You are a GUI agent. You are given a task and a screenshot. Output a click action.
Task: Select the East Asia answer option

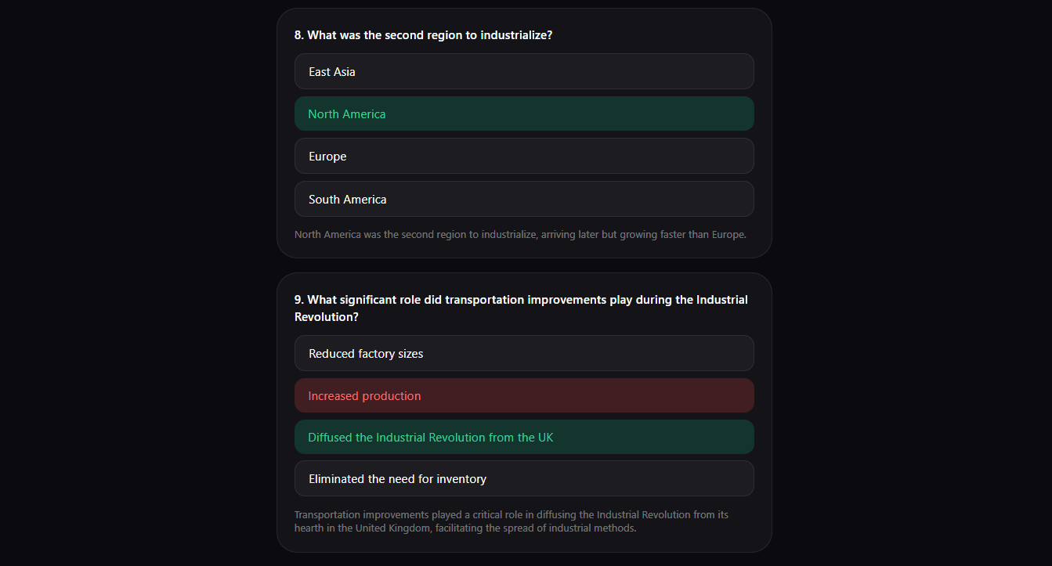point(523,71)
